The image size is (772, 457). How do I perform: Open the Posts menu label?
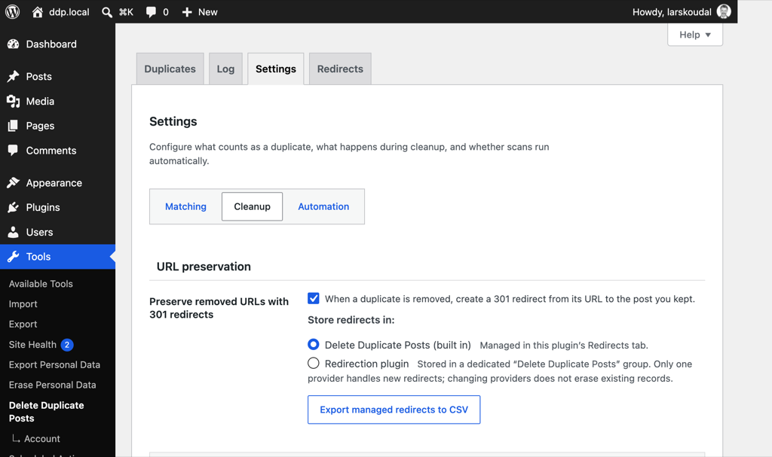point(39,76)
